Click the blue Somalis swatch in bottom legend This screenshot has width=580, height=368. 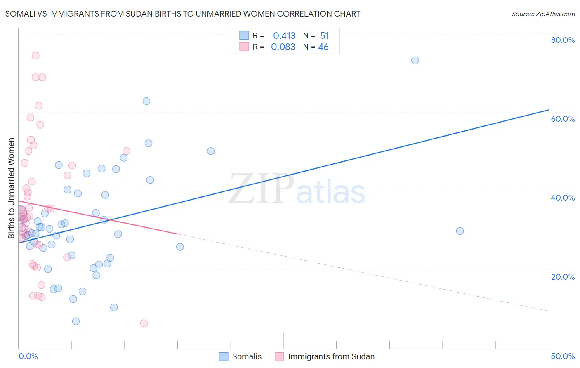click(224, 356)
